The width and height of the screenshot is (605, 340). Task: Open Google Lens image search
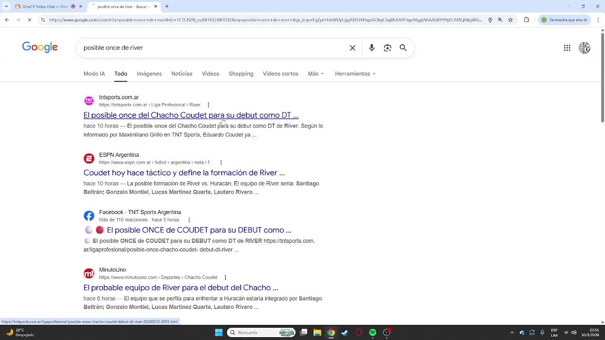388,48
